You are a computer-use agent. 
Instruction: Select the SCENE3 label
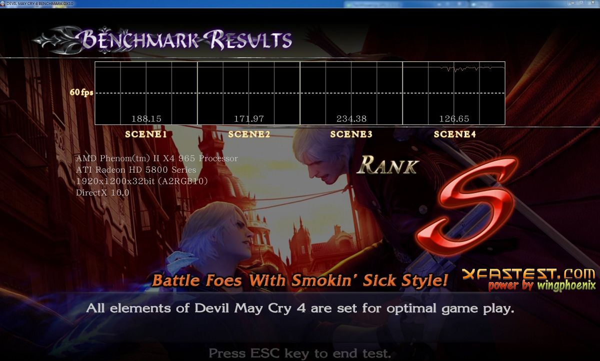(x=351, y=134)
